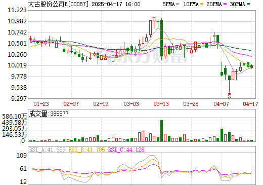
Task: Click the volume axis value 293.05万
Action: 15,129
